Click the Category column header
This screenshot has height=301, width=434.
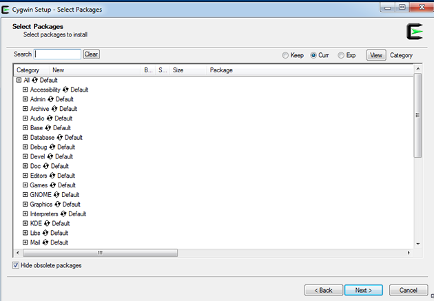[x=31, y=70]
